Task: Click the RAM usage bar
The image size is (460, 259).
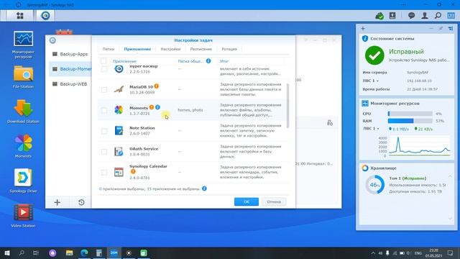Action: click(x=410, y=121)
